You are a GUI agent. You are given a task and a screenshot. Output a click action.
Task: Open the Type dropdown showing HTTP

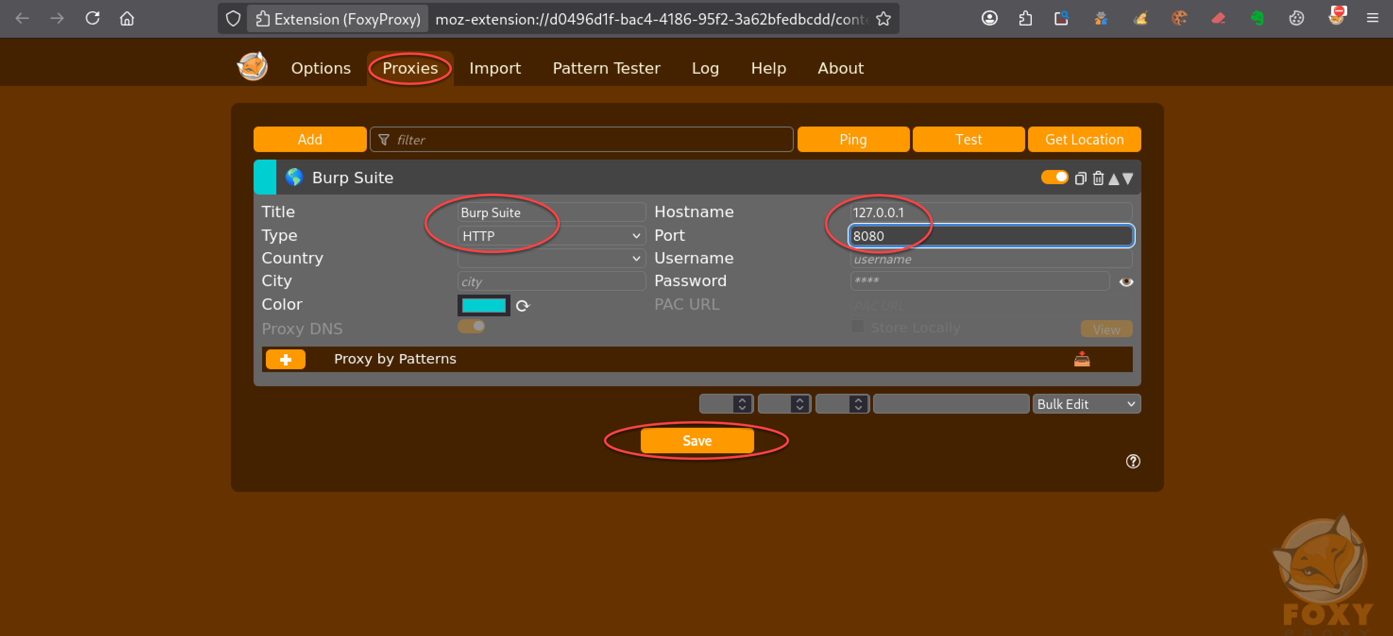tap(551, 236)
